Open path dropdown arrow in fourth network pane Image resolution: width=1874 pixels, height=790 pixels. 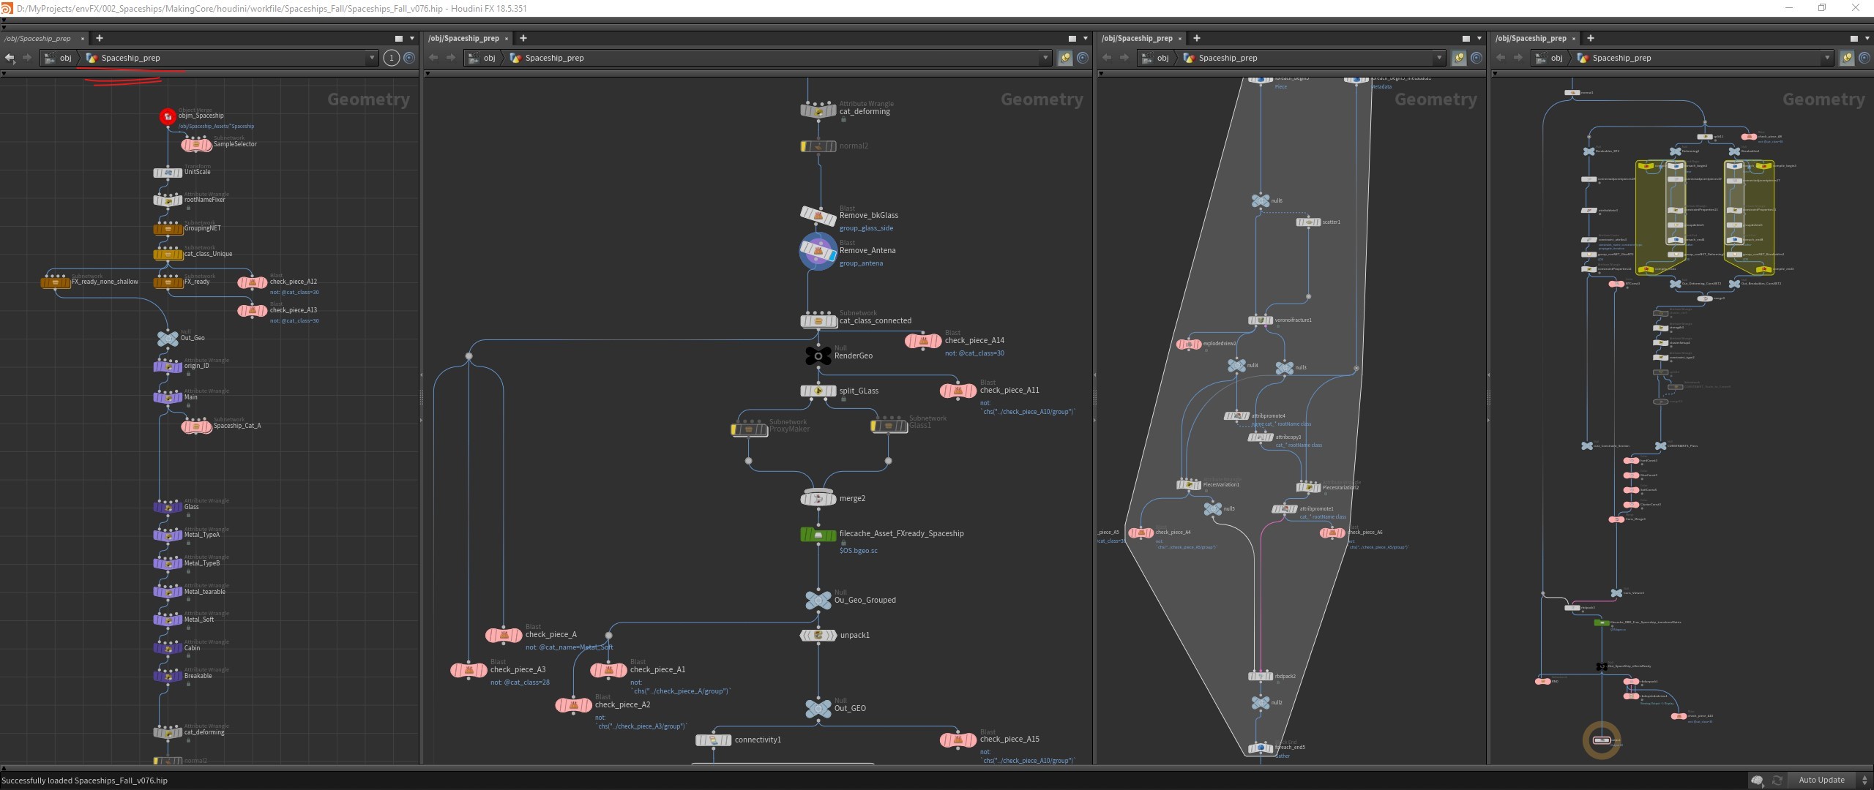pos(1827,58)
